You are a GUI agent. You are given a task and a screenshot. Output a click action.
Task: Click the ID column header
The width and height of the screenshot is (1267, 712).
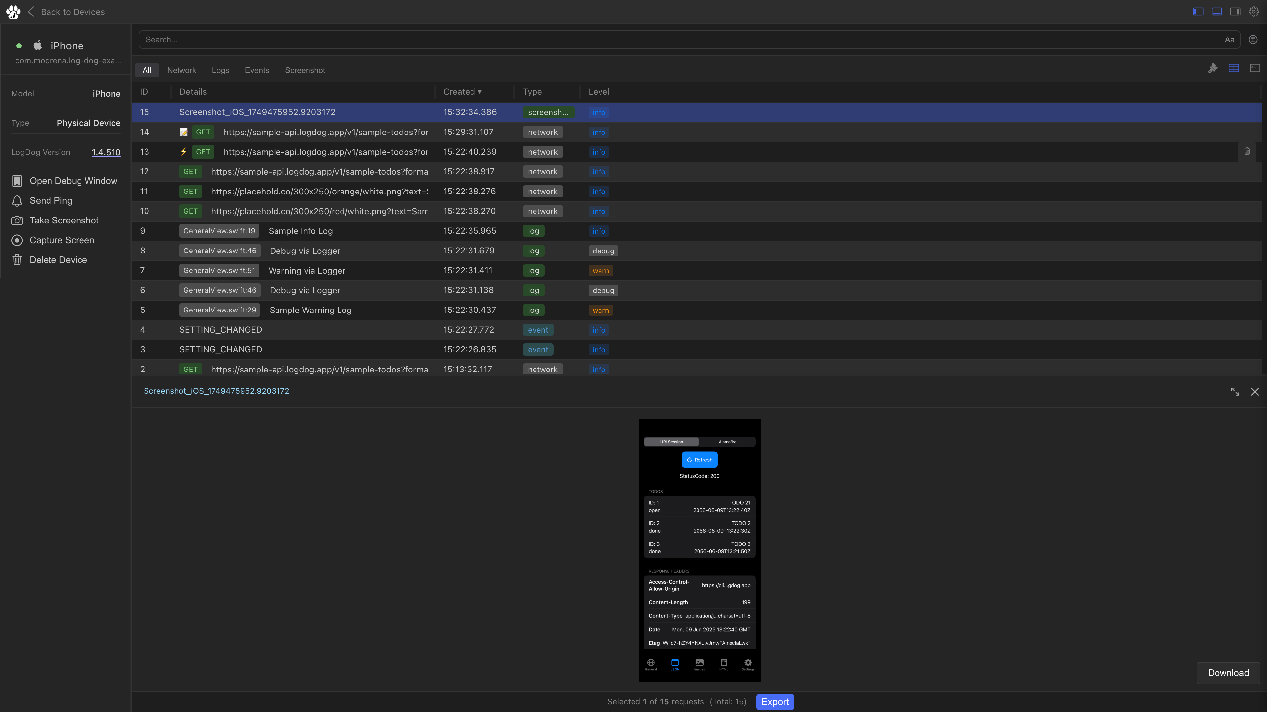point(144,92)
